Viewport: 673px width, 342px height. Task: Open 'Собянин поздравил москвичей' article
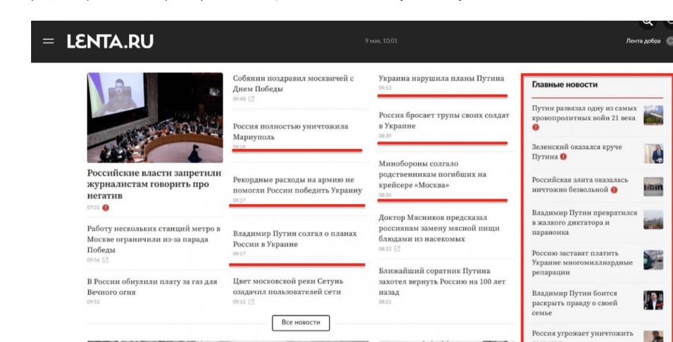coord(293,83)
